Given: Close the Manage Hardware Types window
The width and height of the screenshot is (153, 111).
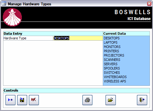Looking at the screenshot, I should click(x=149, y=4).
